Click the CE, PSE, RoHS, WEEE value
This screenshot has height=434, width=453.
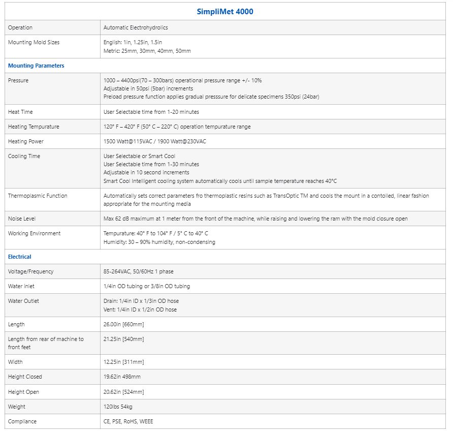pyautogui.click(x=128, y=422)
